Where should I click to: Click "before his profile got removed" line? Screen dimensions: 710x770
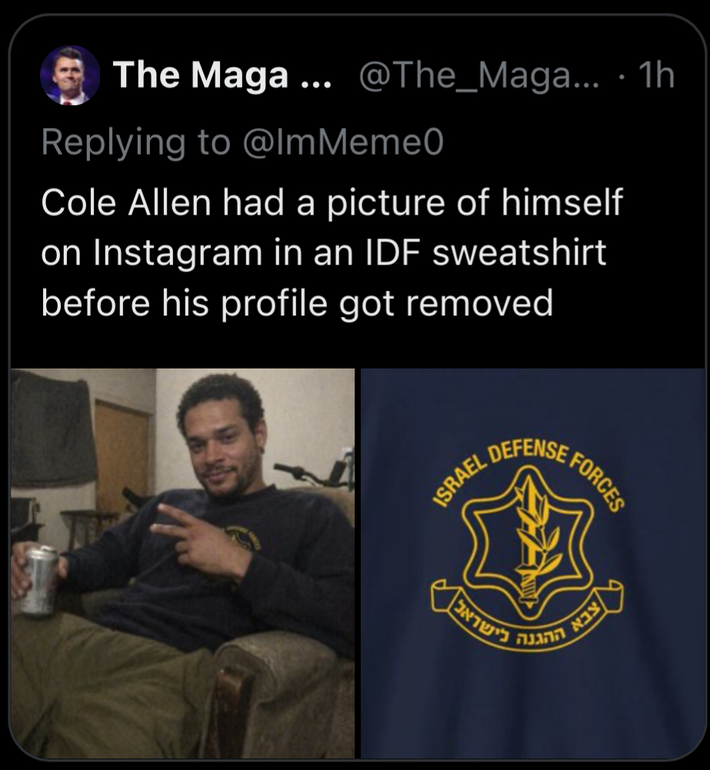pyautogui.click(x=296, y=303)
